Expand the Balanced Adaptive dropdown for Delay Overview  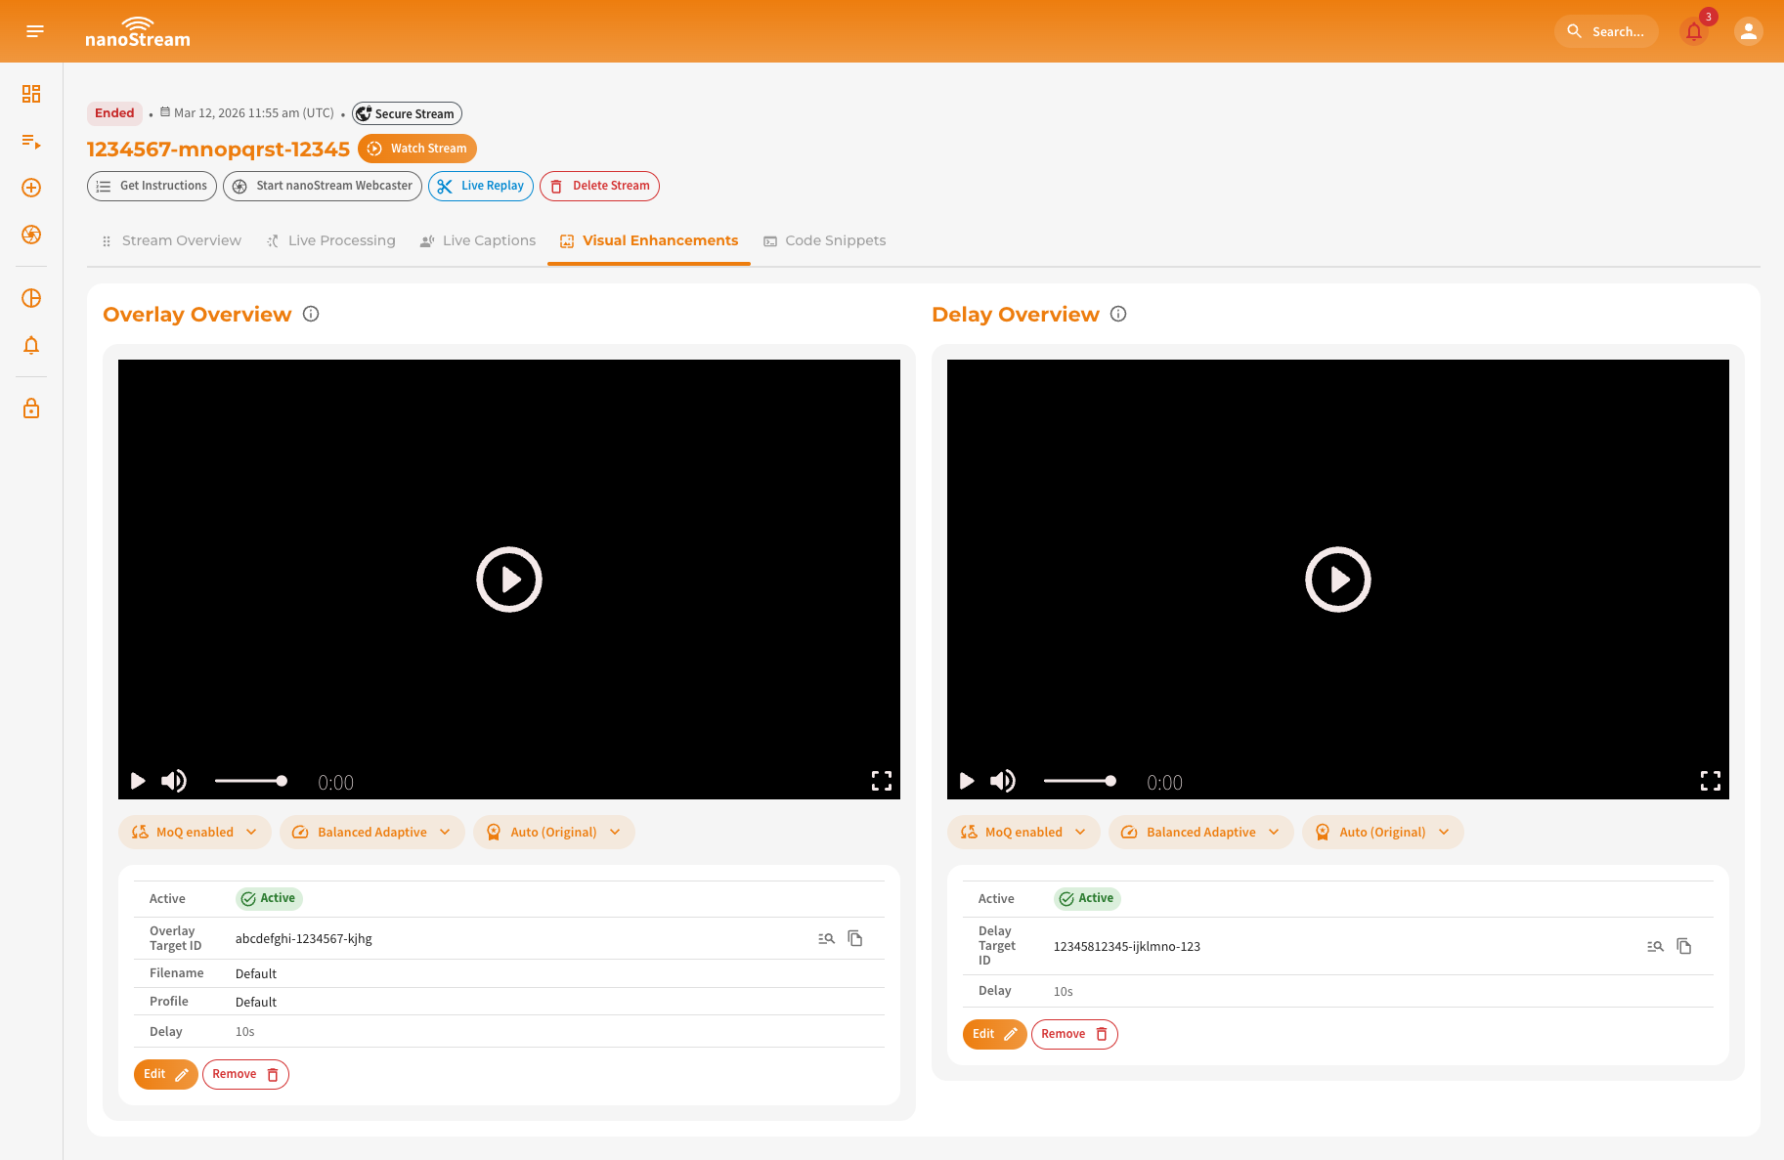click(1200, 832)
